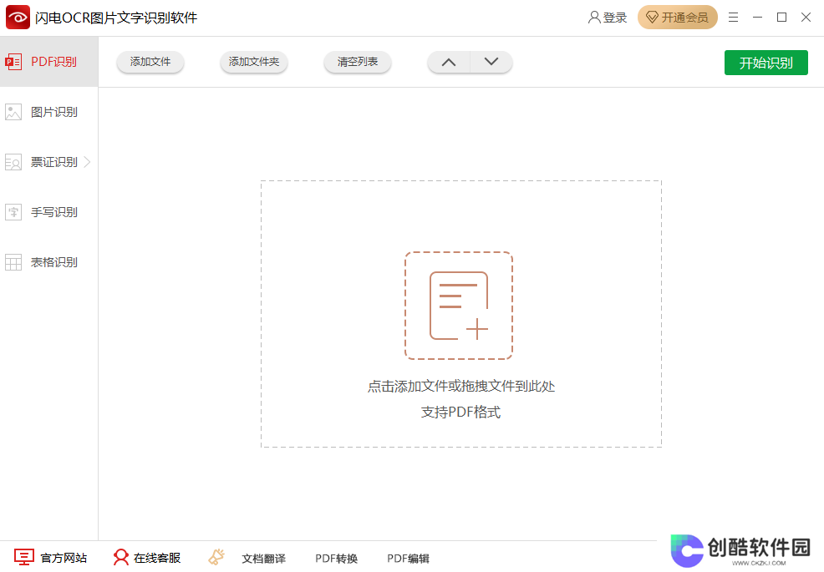Click the 登录 login user icon
Image resolution: width=824 pixels, height=572 pixels.
pyautogui.click(x=594, y=18)
